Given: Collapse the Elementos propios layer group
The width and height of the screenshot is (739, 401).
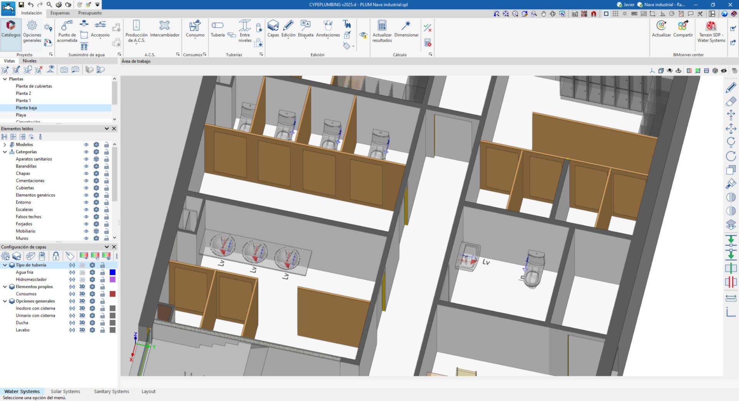Looking at the screenshot, I should [5, 287].
